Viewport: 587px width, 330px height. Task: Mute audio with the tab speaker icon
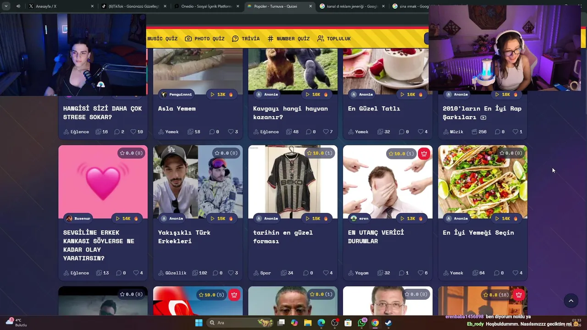tap(18, 6)
